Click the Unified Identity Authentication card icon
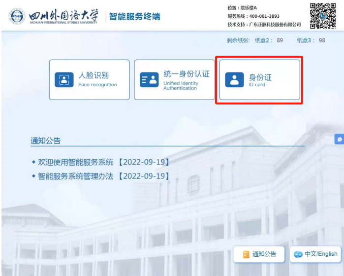This screenshot has width=344, height=276. (149, 80)
